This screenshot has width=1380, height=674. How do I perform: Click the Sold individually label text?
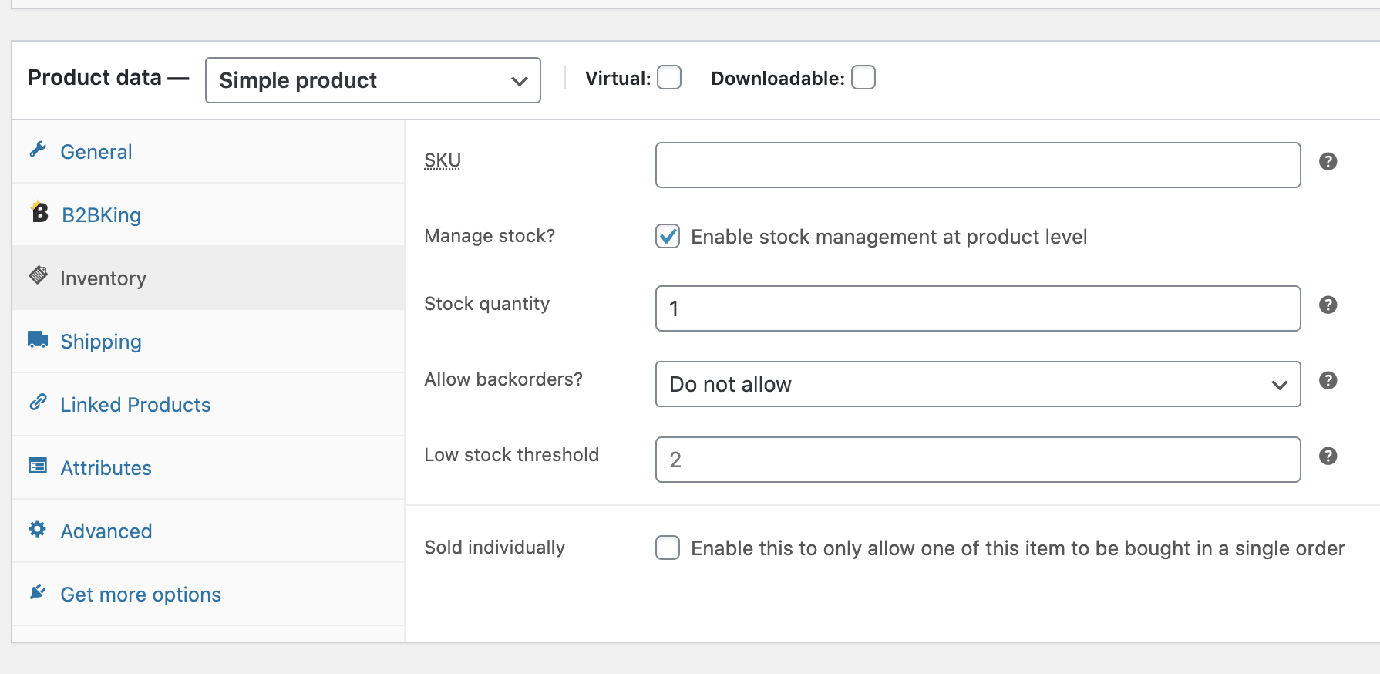point(494,548)
